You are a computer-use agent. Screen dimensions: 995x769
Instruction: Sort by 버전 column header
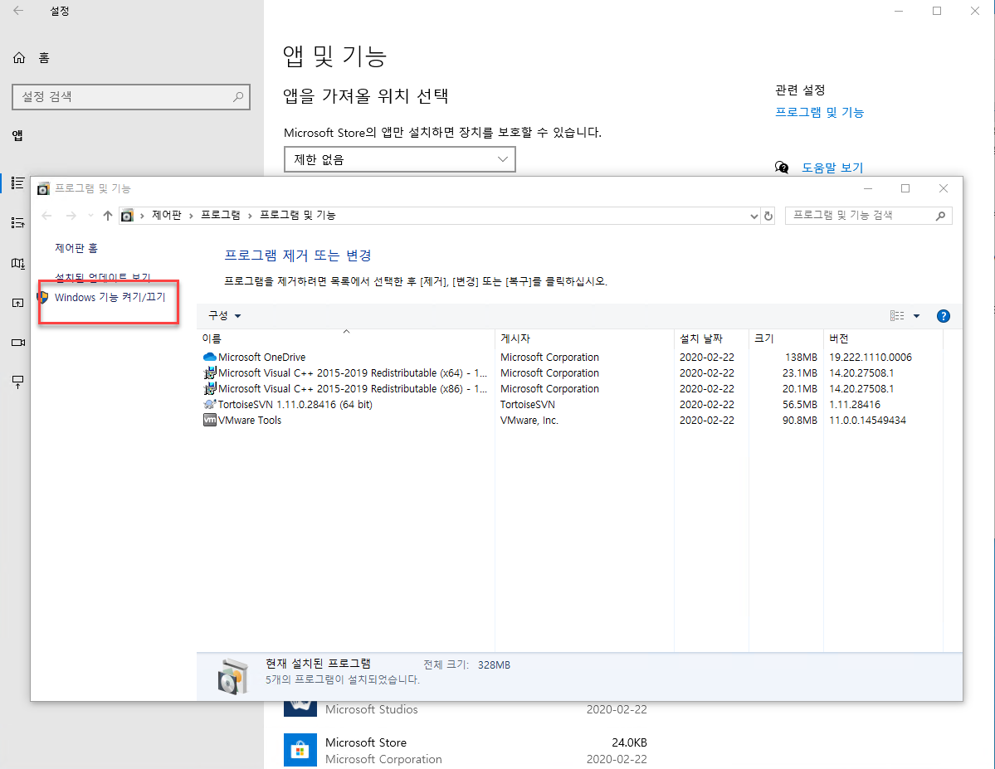[x=883, y=338]
